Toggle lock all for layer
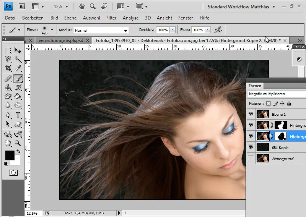The width and height of the screenshot is (306, 217). point(289,103)
